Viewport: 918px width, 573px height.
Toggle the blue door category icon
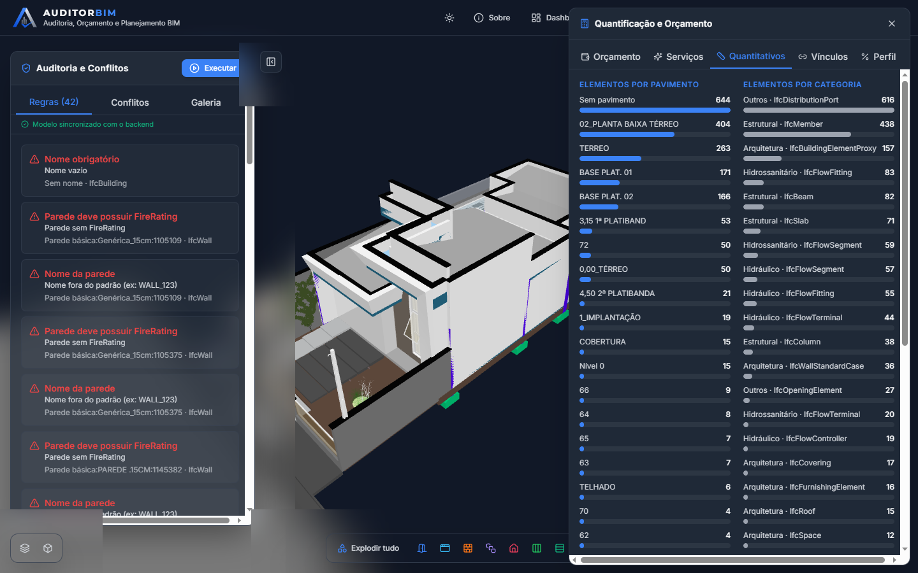[422, 548]
